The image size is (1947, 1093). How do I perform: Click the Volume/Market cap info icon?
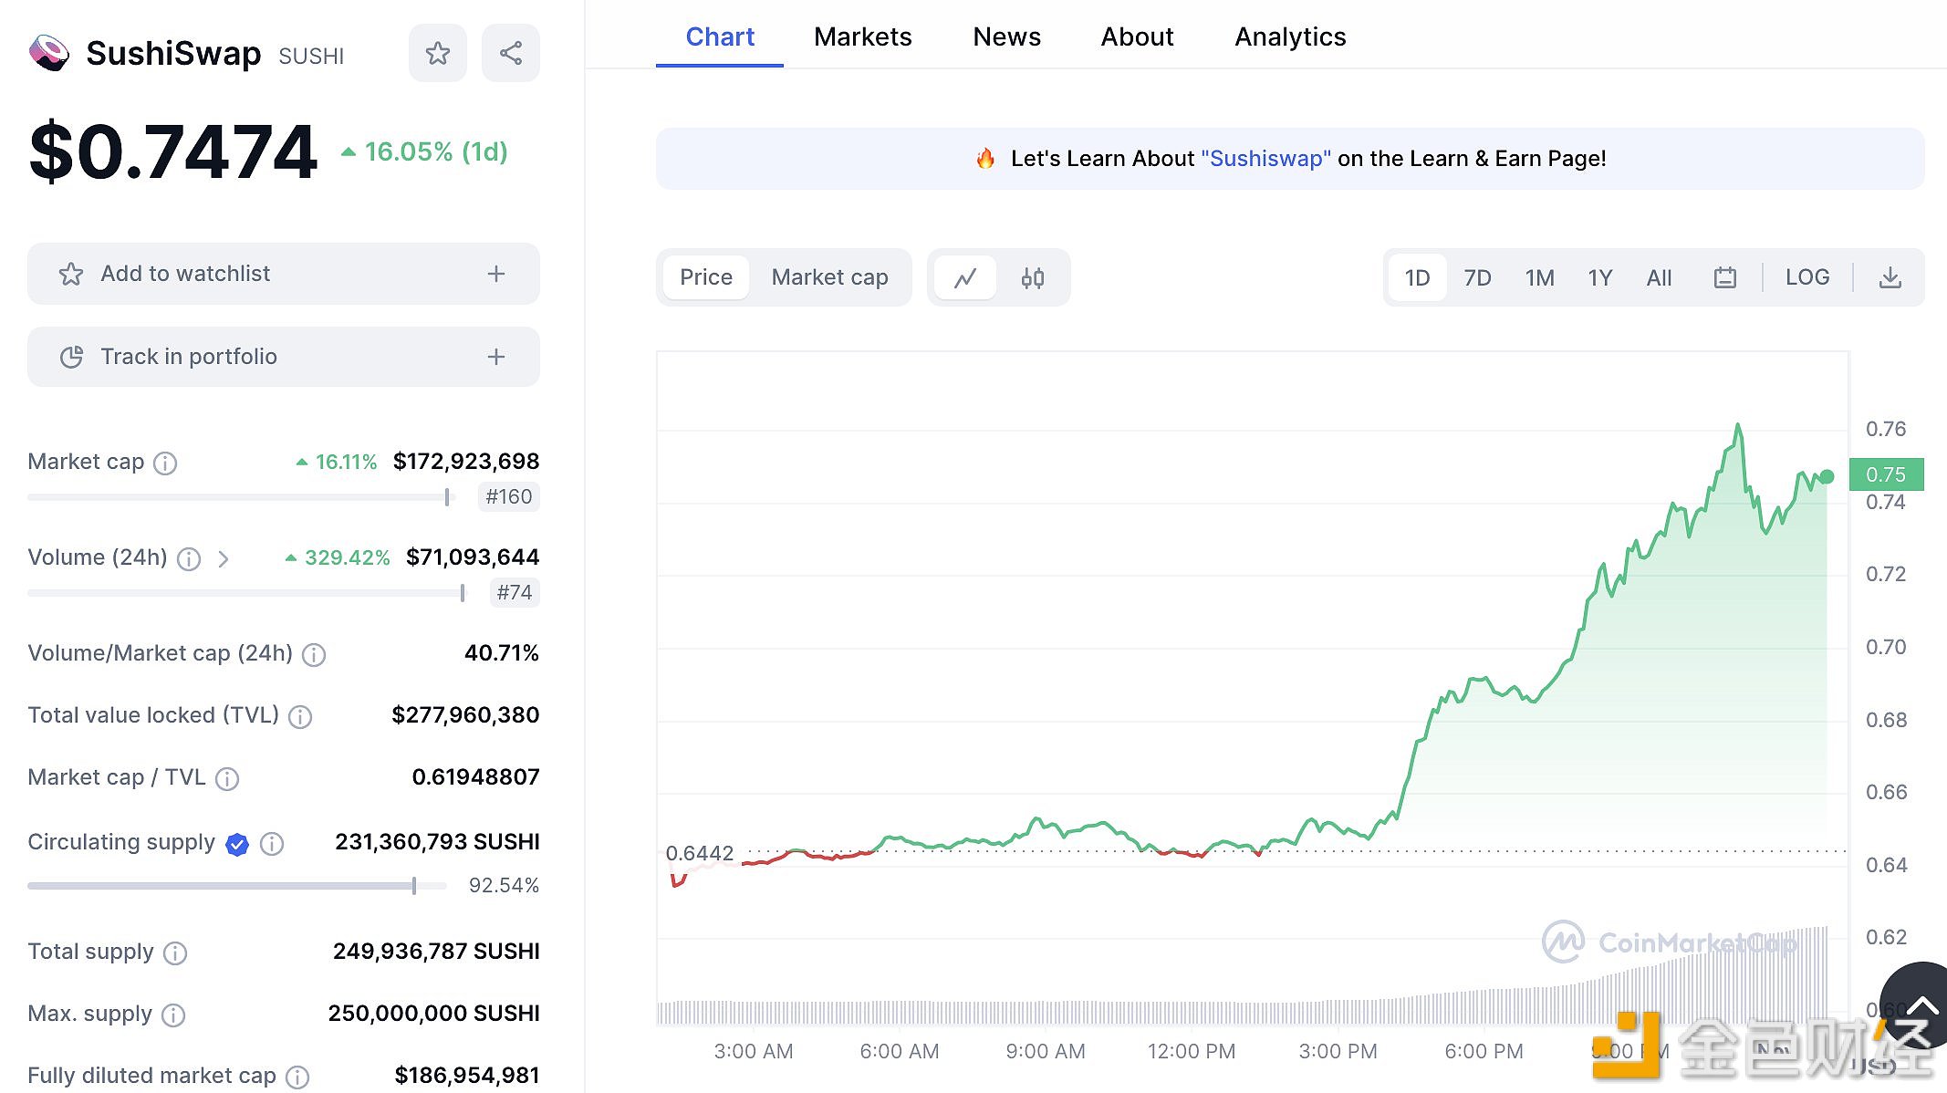314,654
